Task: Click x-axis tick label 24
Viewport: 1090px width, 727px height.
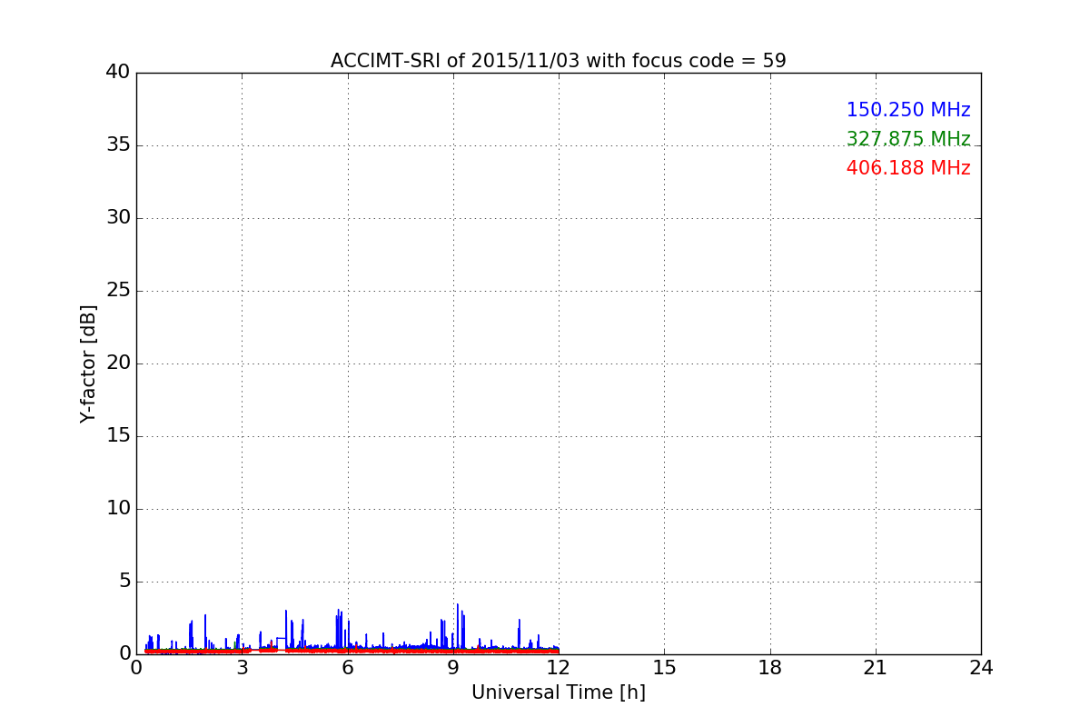Action: [x=981, y=668]
